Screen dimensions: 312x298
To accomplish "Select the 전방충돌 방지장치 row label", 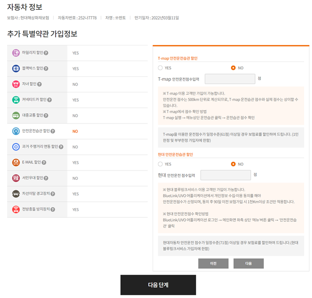I will 36,209.
